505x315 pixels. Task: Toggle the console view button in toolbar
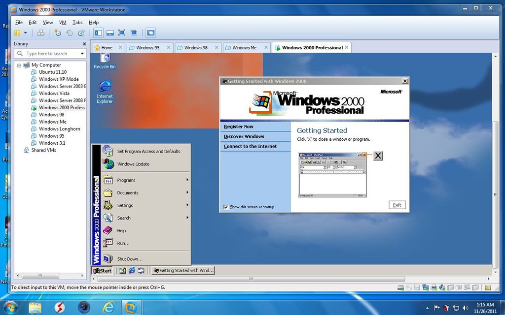tap(150, 33)
